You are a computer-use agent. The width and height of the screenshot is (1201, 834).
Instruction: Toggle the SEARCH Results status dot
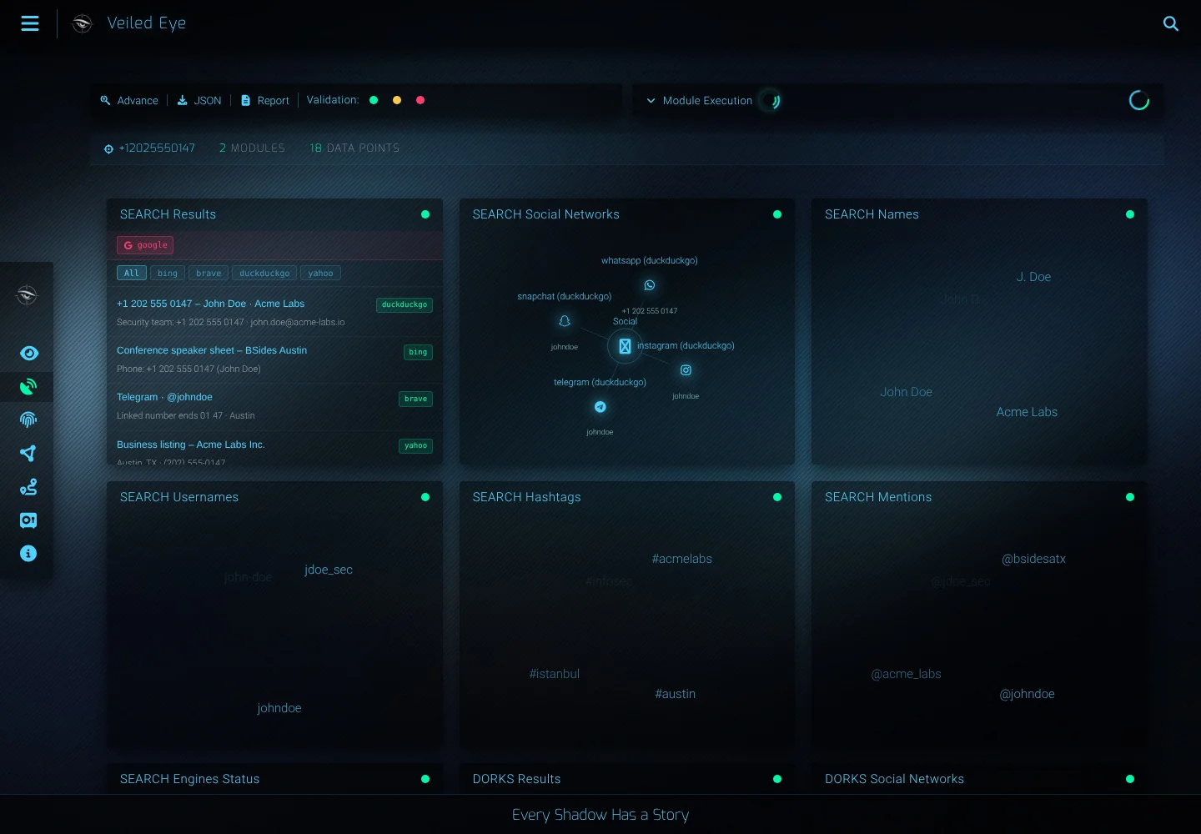[425, 214]
